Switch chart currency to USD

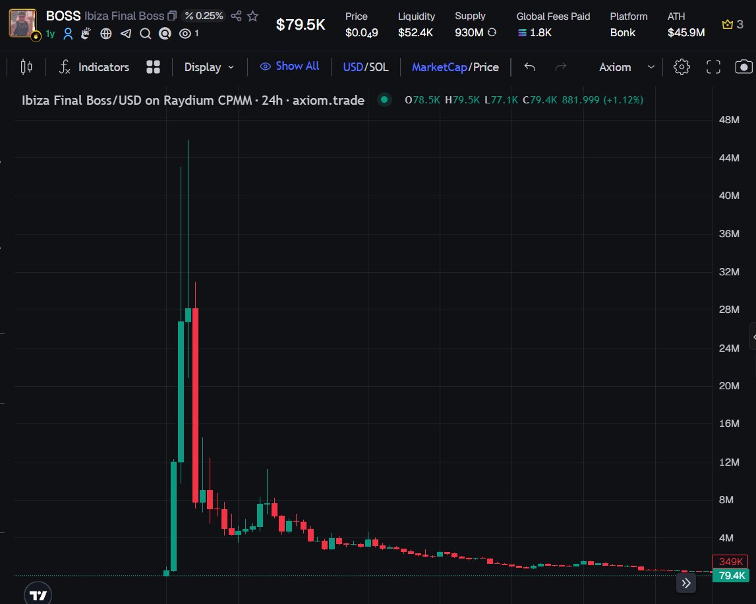point(353,67)
